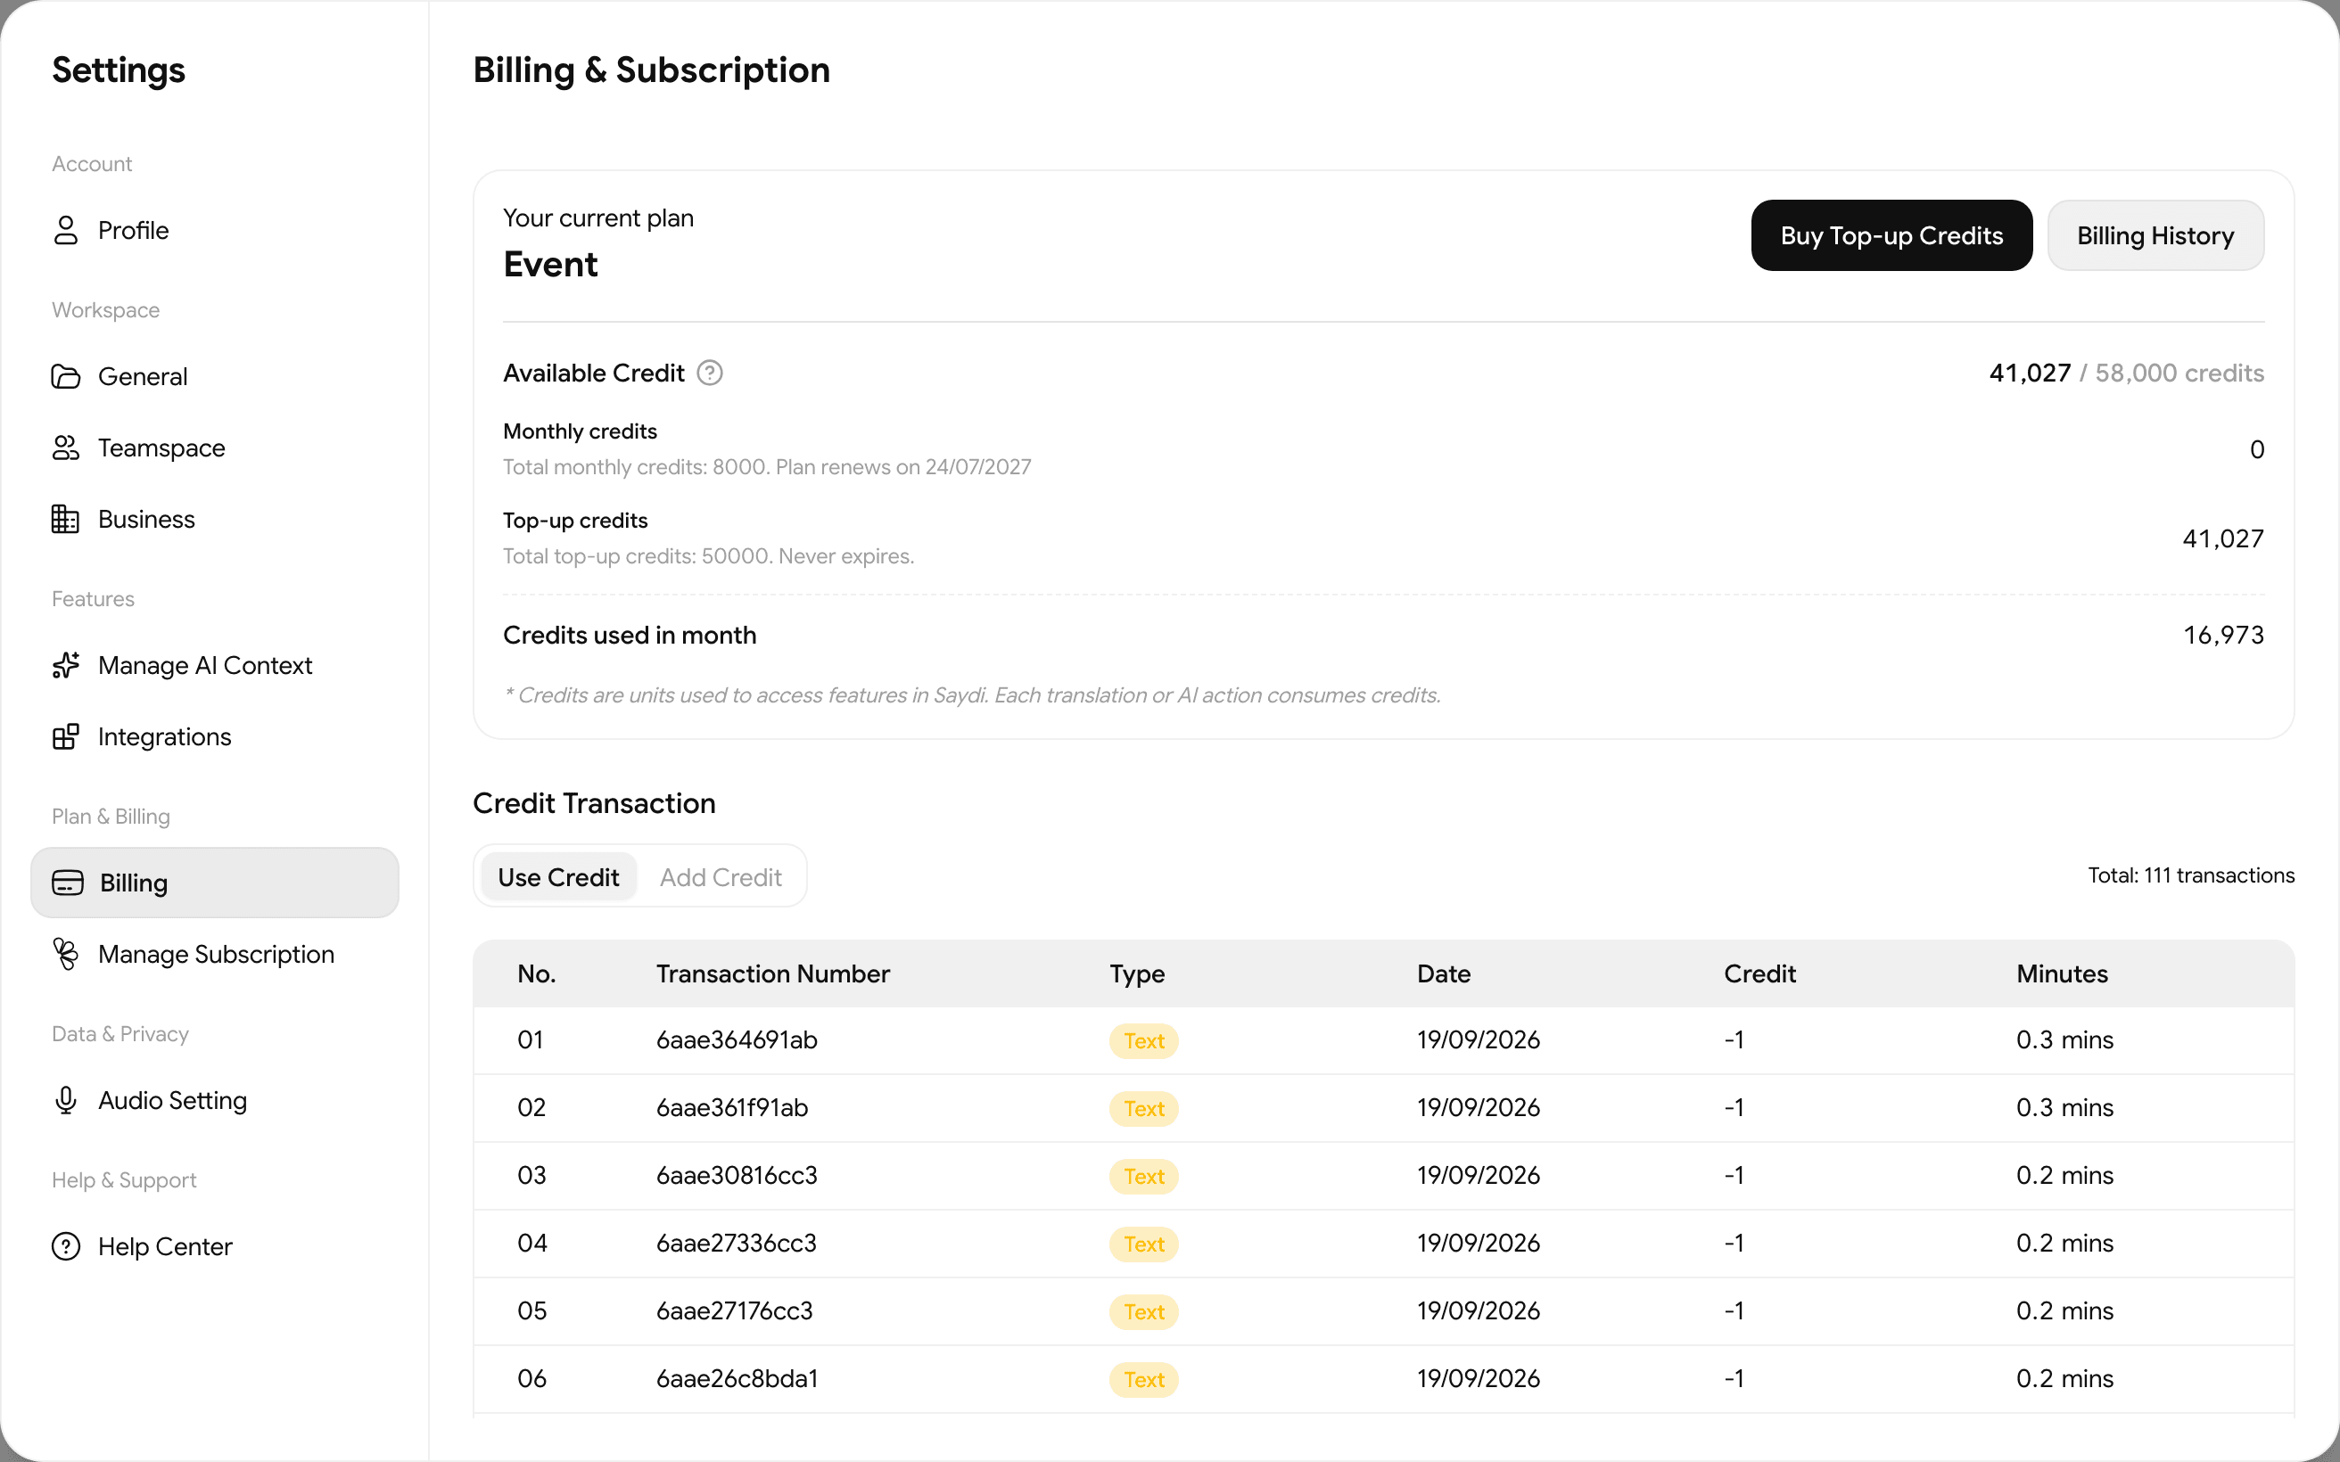
Task: Click the 'Total: 111 transactions' text
Action: pyautogui.click(x=2191, y=875)
